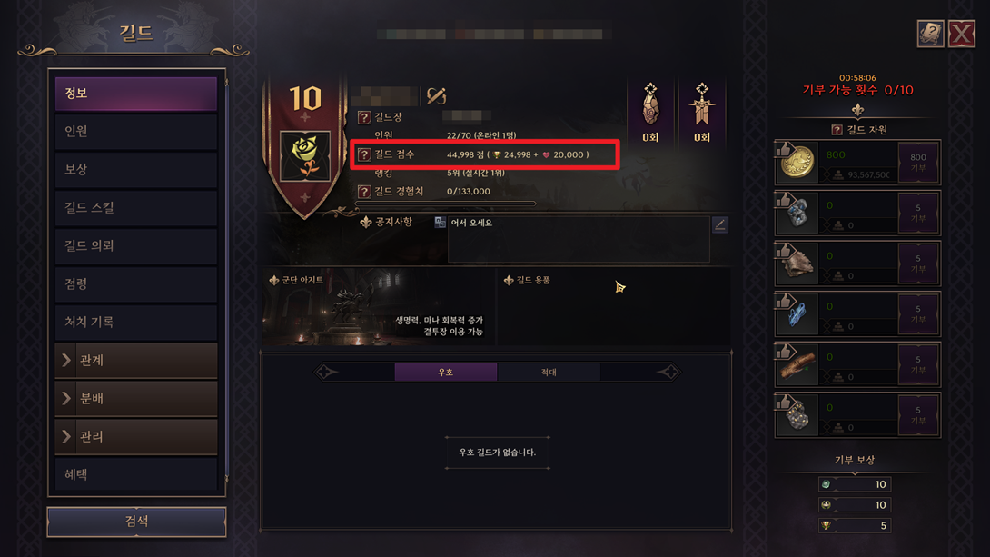The image size is (990, 557).
Task: Select the 우호 tab
Action: point(446,373)
